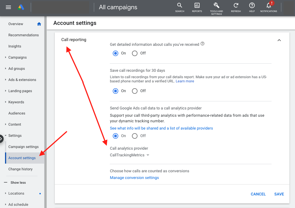The image size is (295, 208).
Task: Open the Reports icon
Action: pos(197,6)
